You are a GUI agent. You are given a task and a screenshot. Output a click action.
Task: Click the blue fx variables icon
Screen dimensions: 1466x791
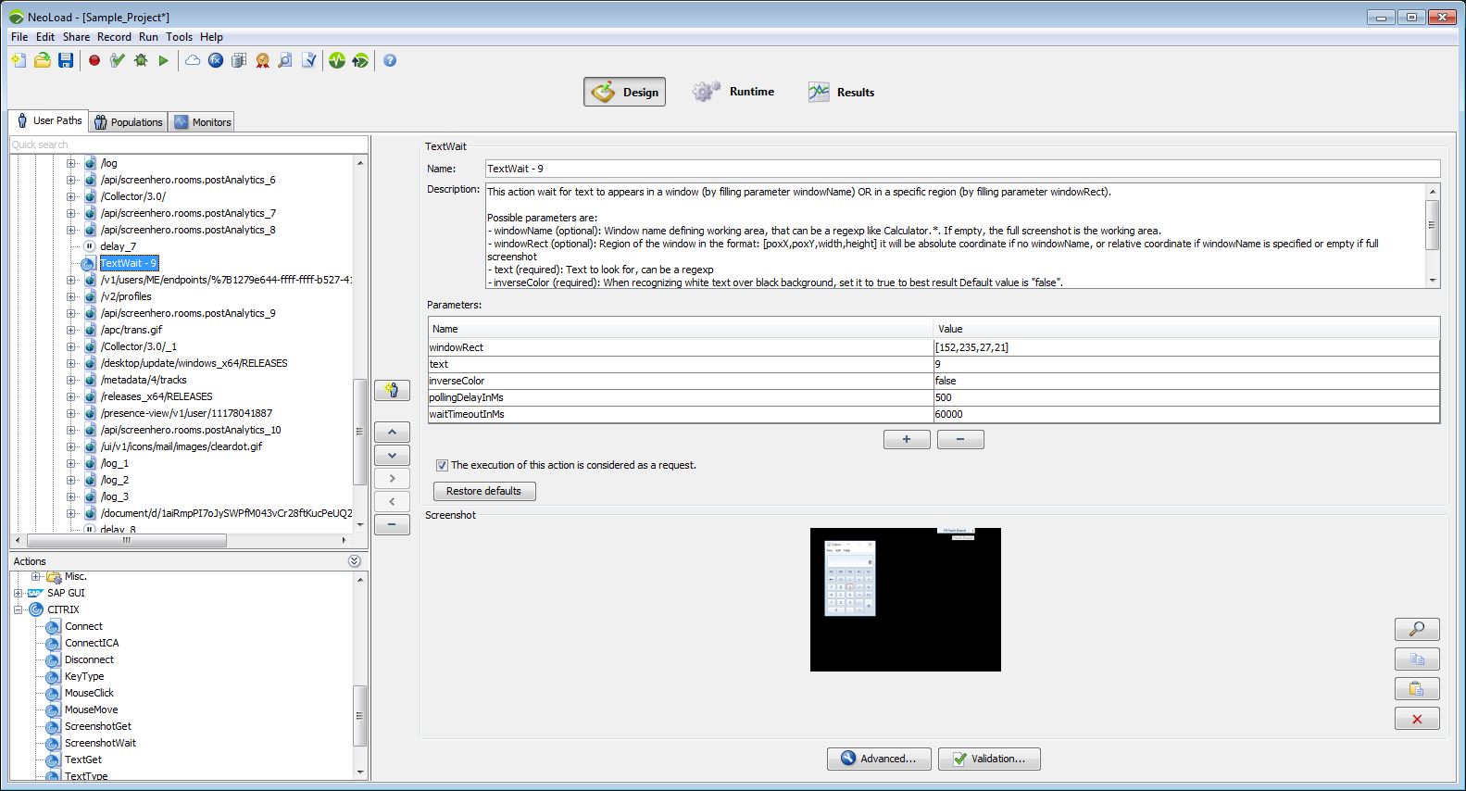(x=216, y=60)
